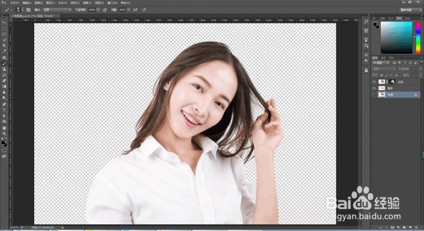The image size is (424, 231).
Task: Open the Paragraph panel icon in the dock
Action: [x=366, y=61]
